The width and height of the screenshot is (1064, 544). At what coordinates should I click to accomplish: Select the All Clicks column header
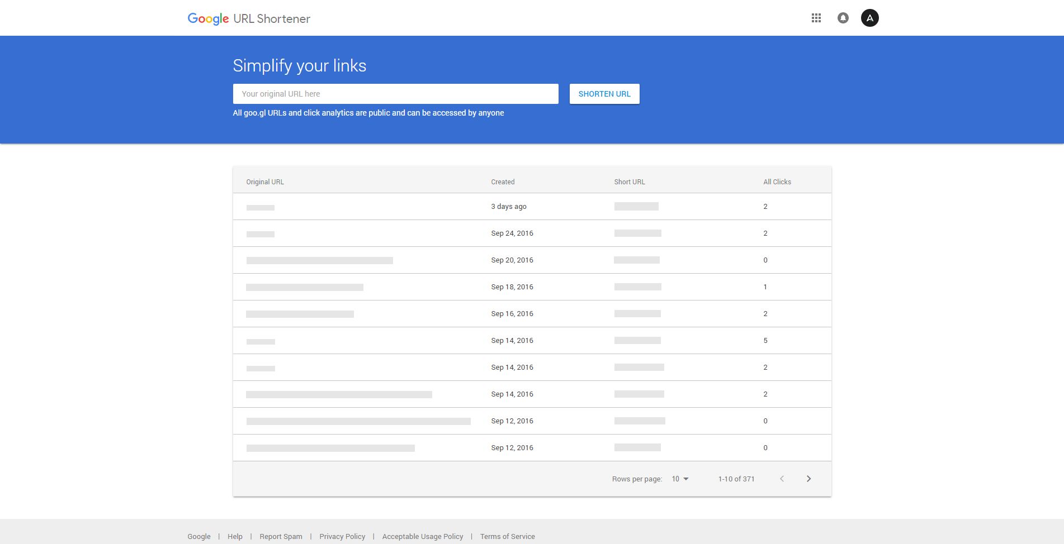click(x=777, y=182)
